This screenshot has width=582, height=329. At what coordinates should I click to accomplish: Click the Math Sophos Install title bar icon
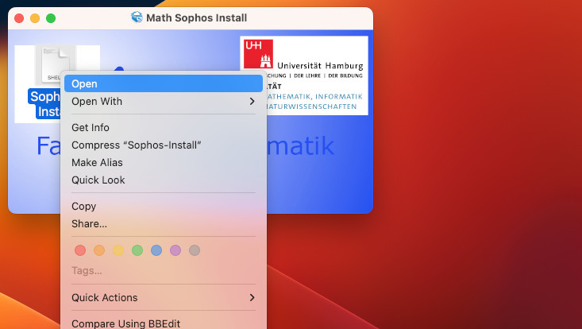(x=137, y=17)
